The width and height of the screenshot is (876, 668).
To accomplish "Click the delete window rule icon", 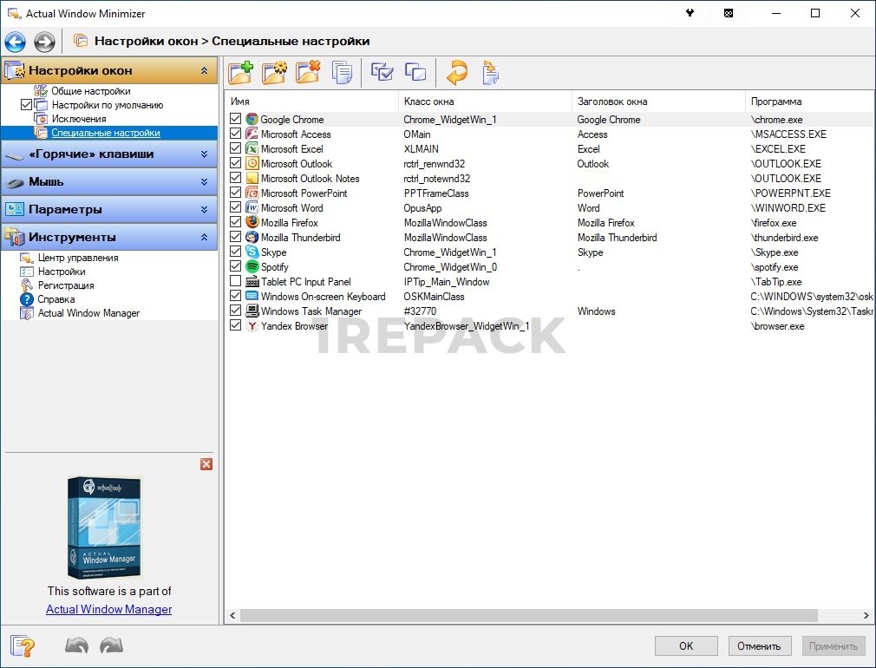I will click(x=307, y=72).
